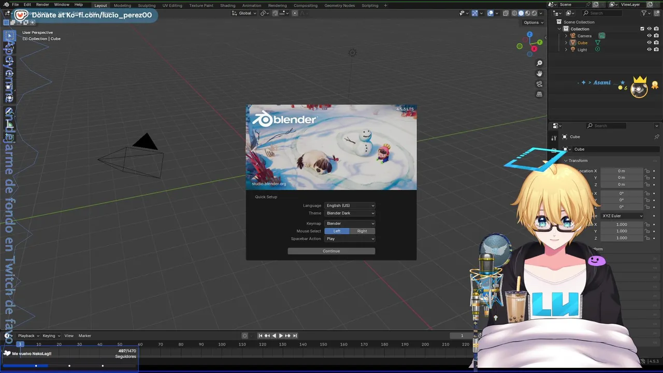This screenshot has height=373, width=663.
Task: Collapse Collection in outliner
Action: point(559,29)
